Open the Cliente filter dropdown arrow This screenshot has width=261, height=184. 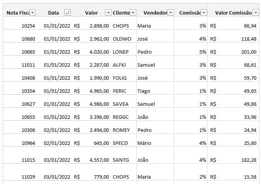click(133, 13)
